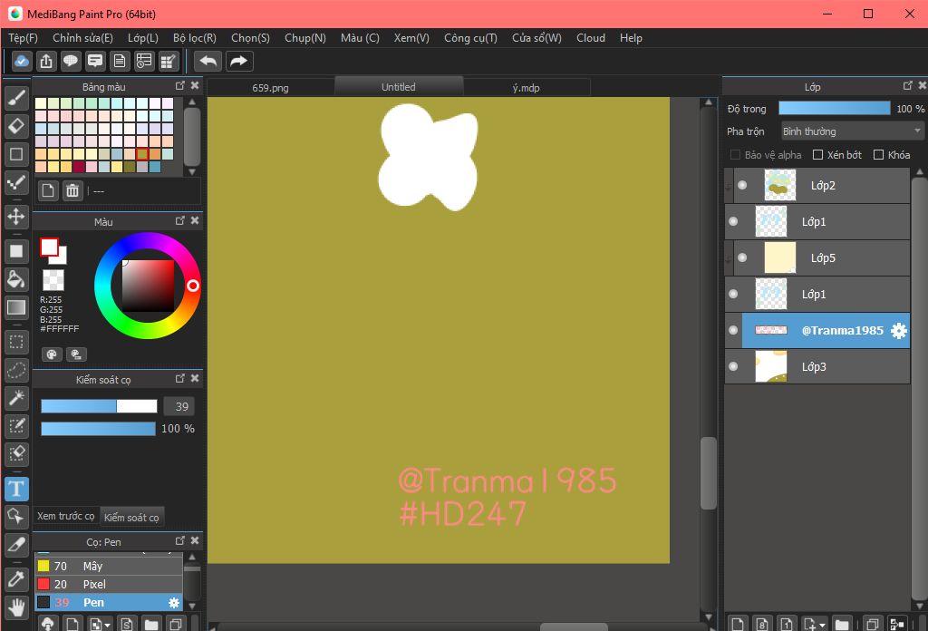This screenshot has width=928, height=631.
Task: Select the Hand tool
Action: pos(16,607)
